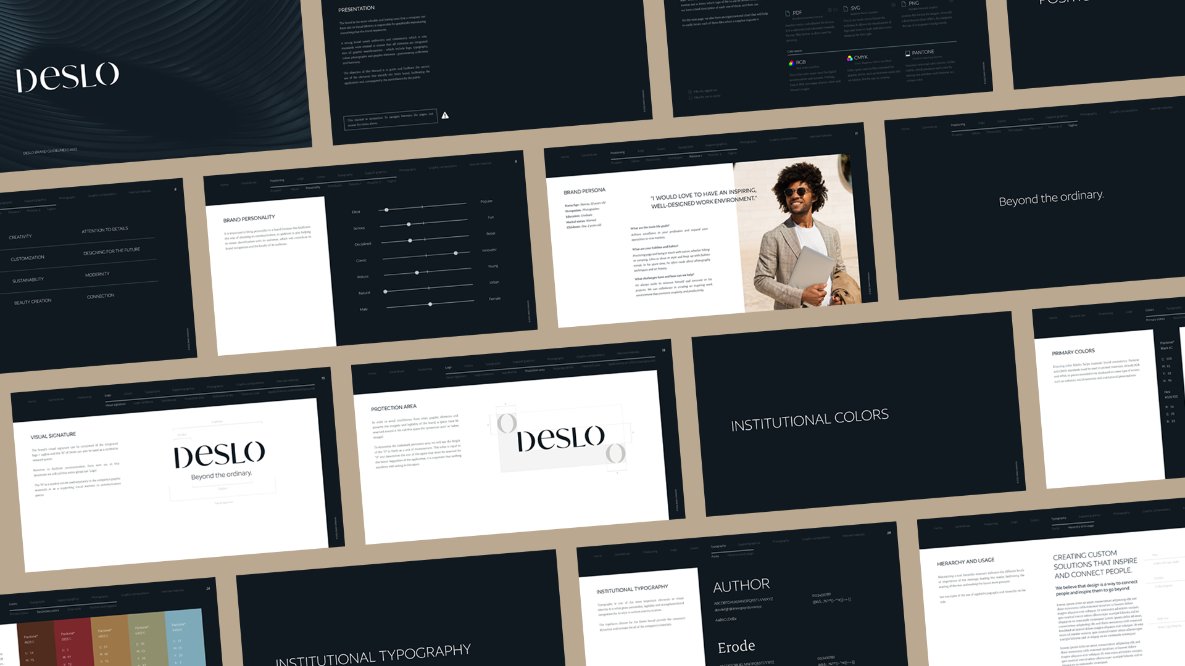Click the BRAND PERSONA heading
Image resolution: width=1185 pixels, height=666 pixels.
click(x=584, y=191)
